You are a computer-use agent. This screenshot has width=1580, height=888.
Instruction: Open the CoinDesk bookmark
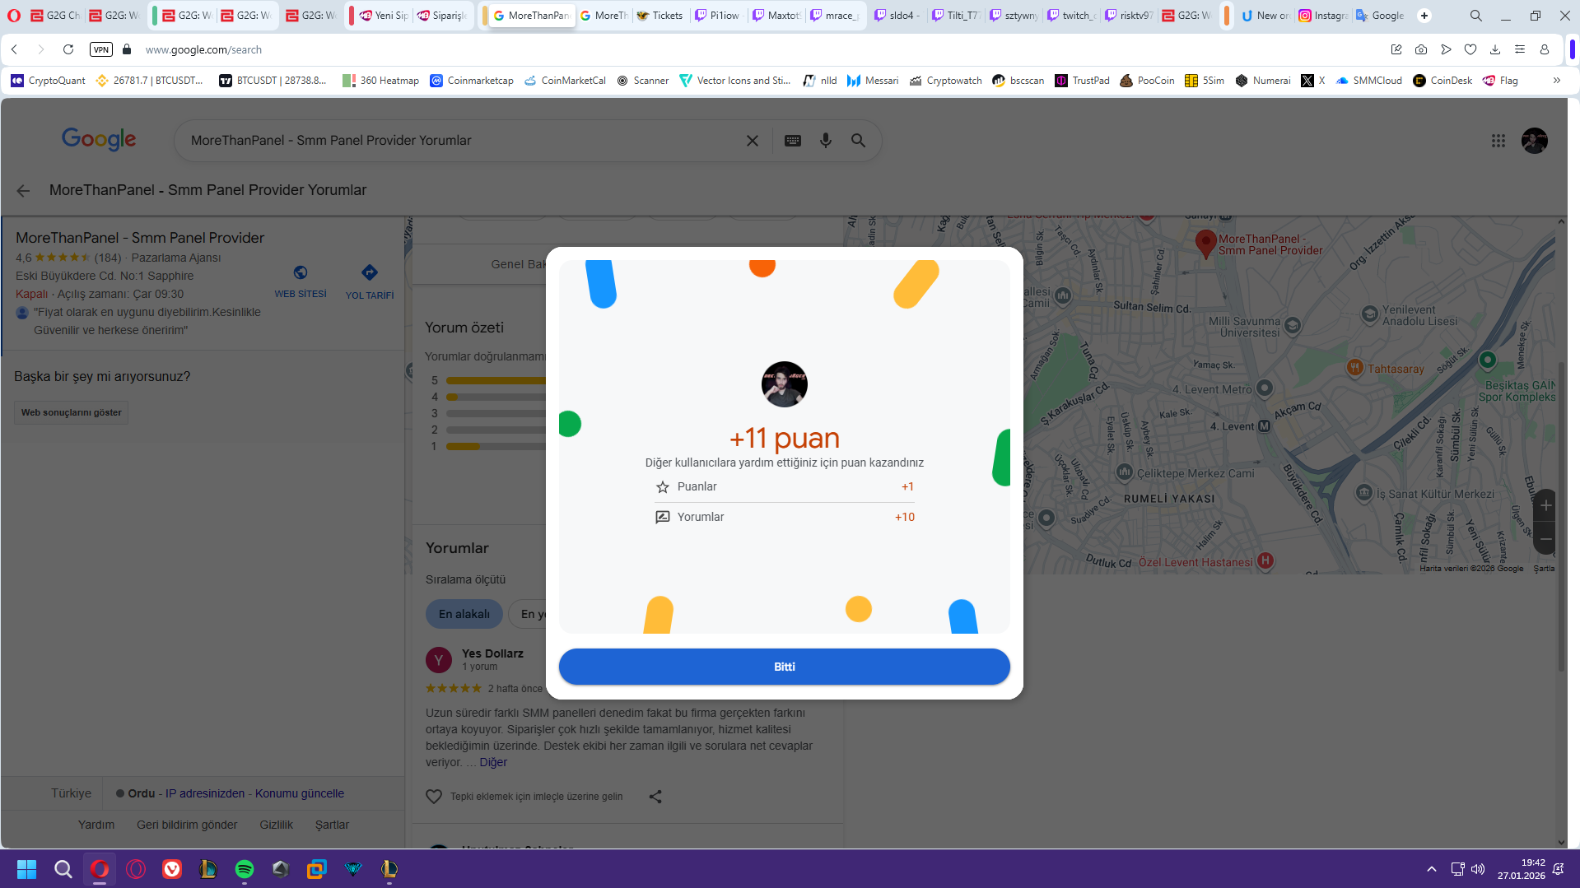tap(1443, 81)
